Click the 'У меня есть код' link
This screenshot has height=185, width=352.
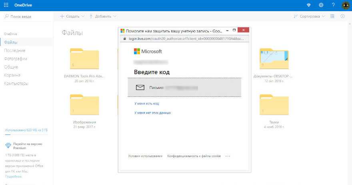[147, 104]
